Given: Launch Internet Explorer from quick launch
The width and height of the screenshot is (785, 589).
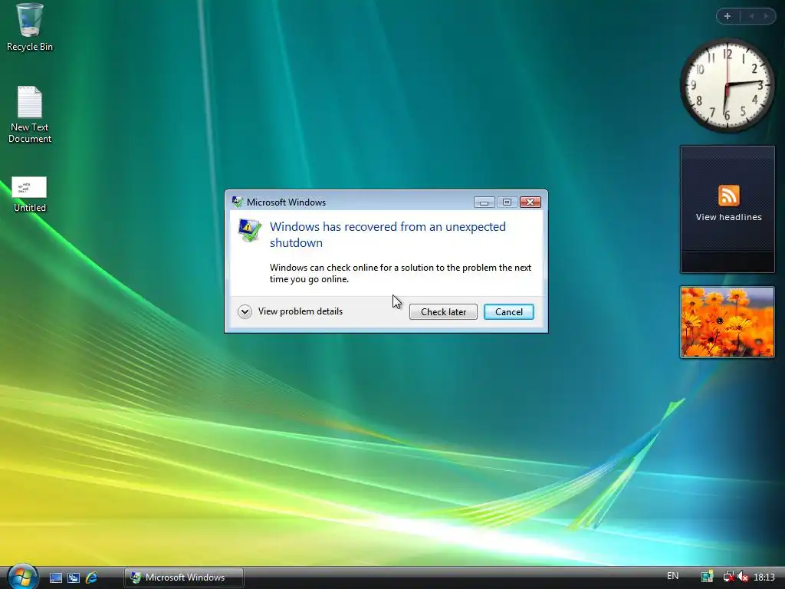Looking at the screenshot, I should point(92,577).
